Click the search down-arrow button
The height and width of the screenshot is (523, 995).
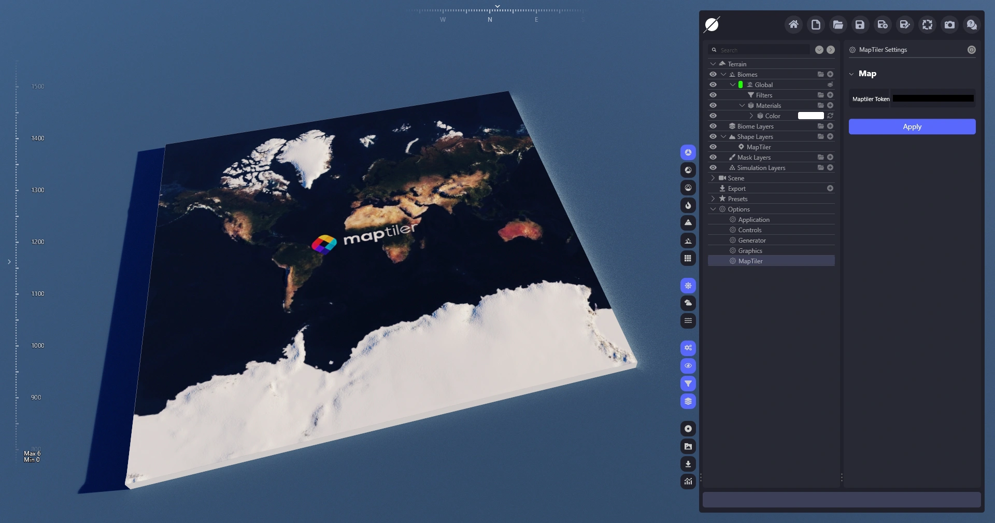click(819, 50)
